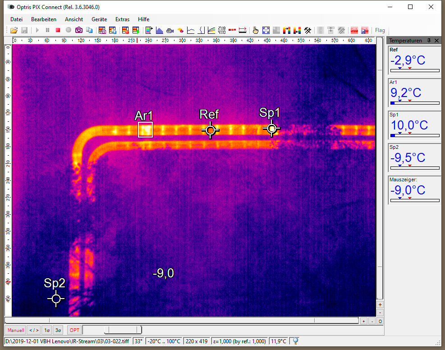Open the Geräte menu
Screen dimensions: 445x350
pos(99,19)
